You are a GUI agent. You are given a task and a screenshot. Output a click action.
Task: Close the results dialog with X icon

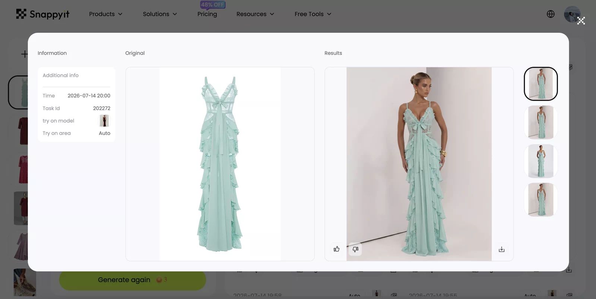pos(581,21)
